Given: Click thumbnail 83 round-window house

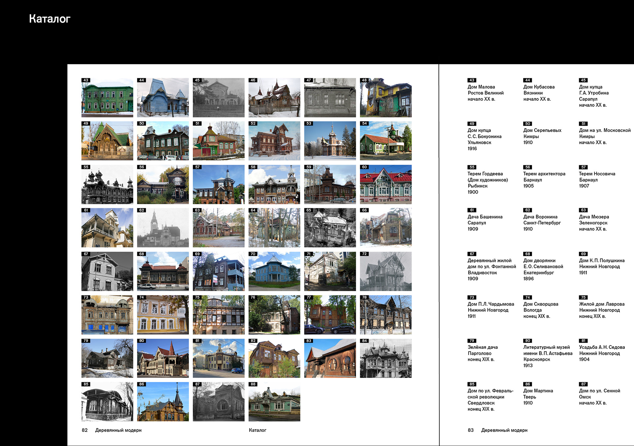Looking at the screenshot, I should (330, 358).
